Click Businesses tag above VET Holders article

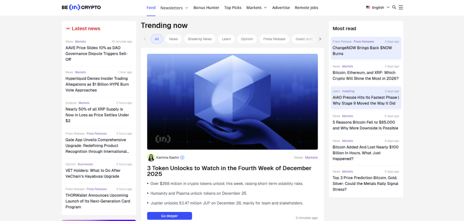coord(86,165)
